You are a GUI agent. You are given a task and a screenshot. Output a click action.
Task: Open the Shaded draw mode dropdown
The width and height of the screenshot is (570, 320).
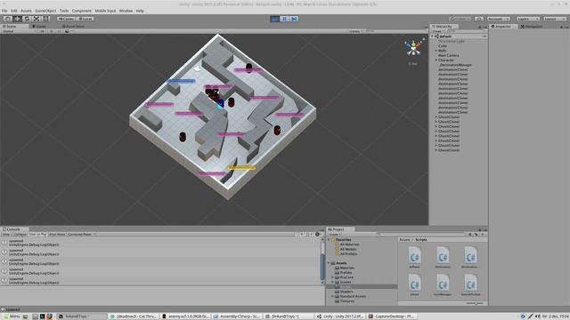tap(19, 31)
